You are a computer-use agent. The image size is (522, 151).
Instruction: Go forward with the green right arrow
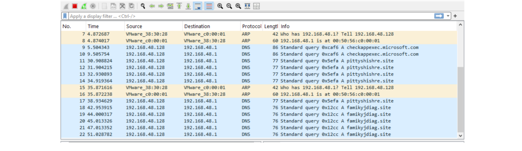[161, 6]
